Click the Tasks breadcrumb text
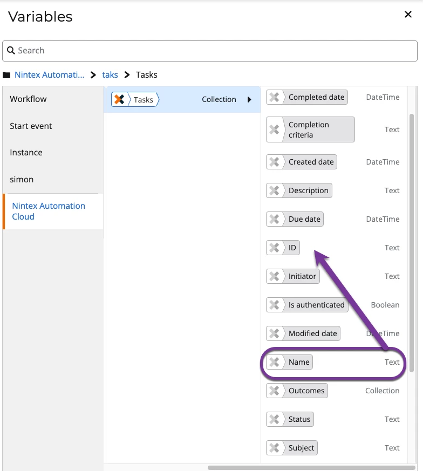This screenshot has width=423, height=471. tap(146, 75)
